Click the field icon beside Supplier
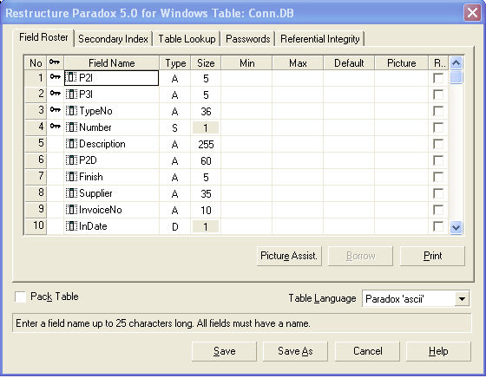The width and height of the screenshot is (486, 378). [71, 193]
